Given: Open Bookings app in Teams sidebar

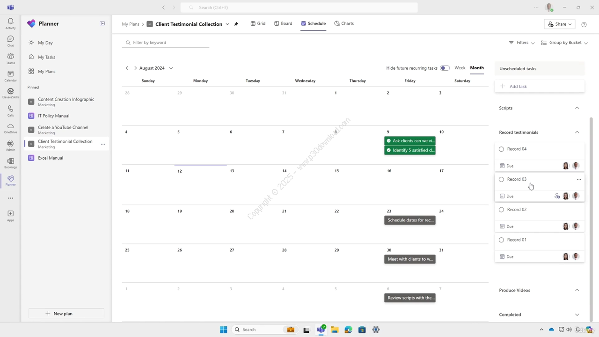Looking at the screenshot, I should pos(10,163).
